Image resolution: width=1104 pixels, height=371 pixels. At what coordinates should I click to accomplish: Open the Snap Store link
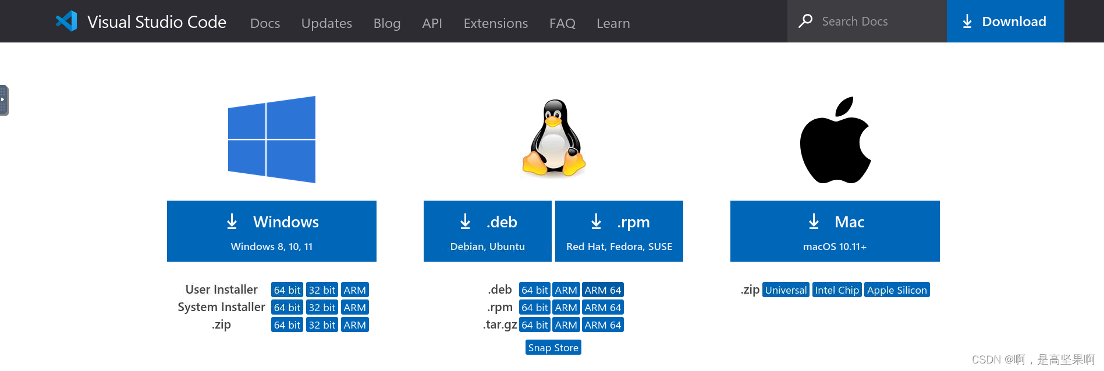[553, 348]
